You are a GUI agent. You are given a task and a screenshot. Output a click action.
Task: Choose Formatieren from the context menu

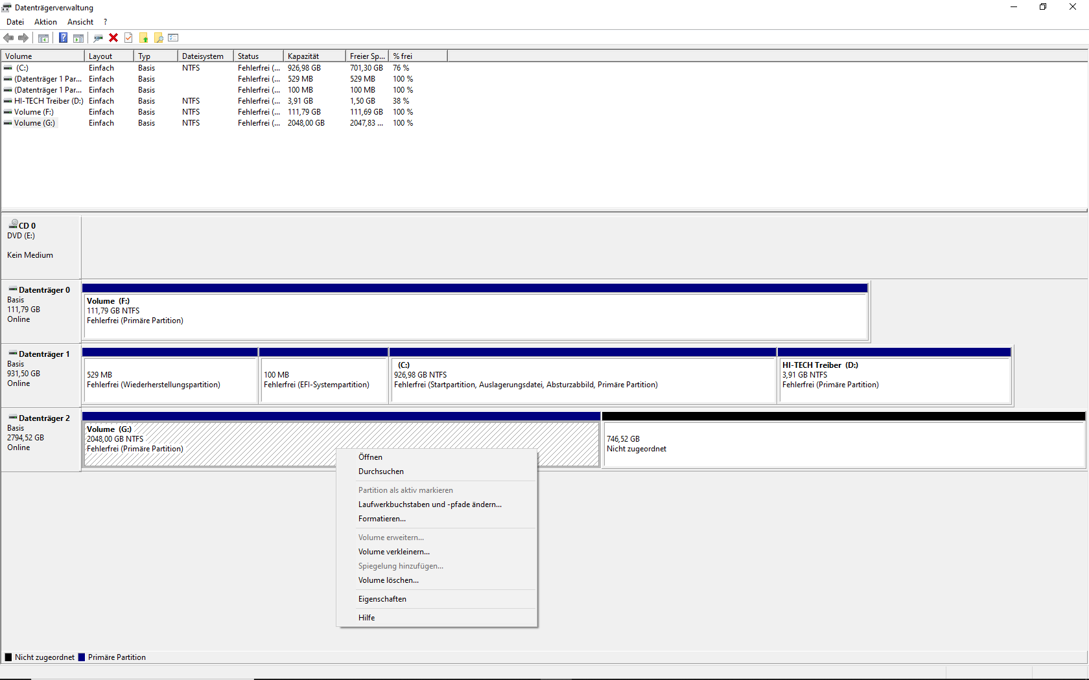(437, 519)
